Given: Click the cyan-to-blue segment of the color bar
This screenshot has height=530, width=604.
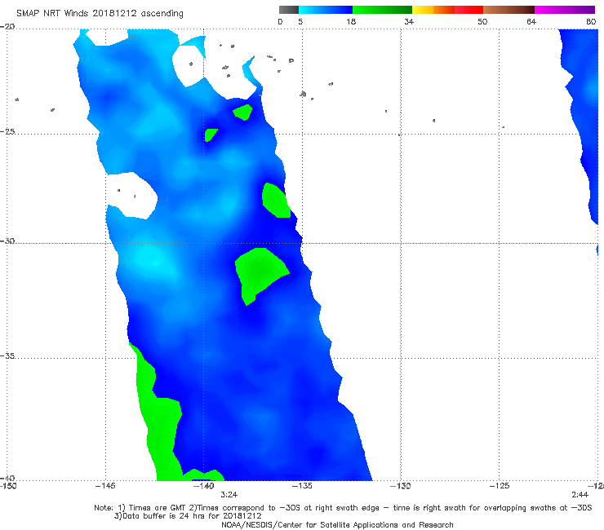Looking at the screenshot, I should tap(326, 10).
